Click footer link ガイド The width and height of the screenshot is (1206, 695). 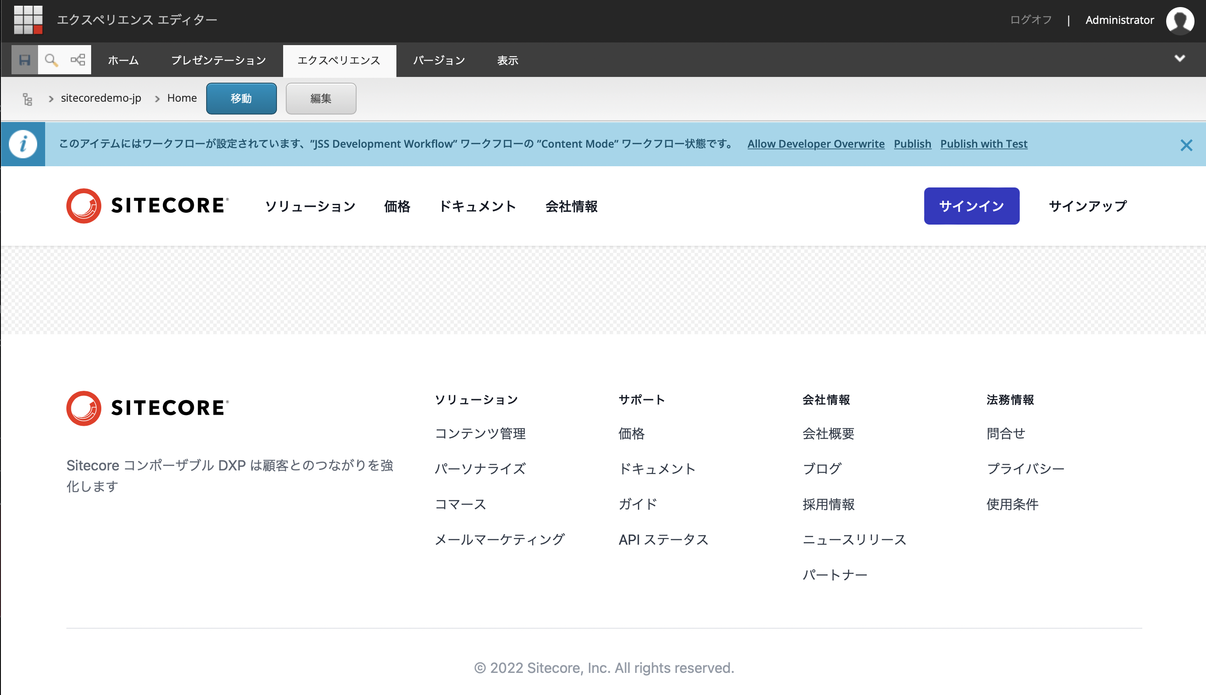point(638,504)
